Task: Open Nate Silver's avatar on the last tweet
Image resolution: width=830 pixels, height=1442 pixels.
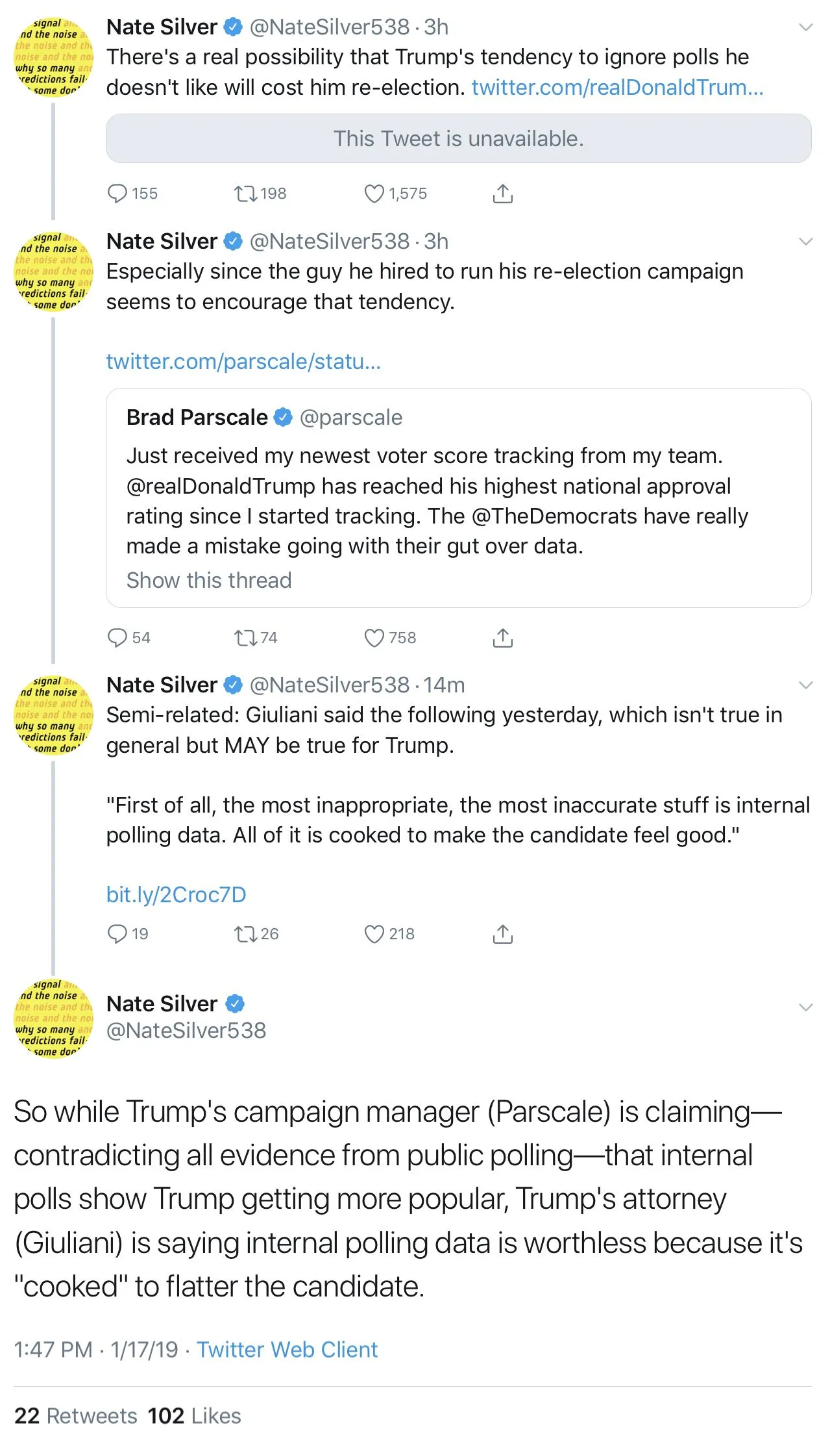Action: 54,1018
